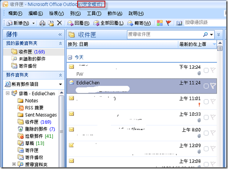
Task: Toggle category box on 上午 8:00 message
Action: (206, 133)
